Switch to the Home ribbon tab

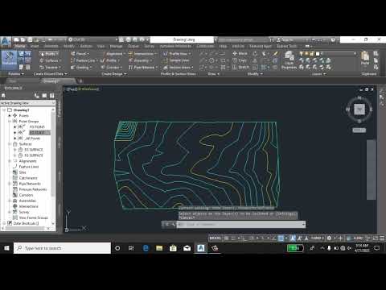[20, 46]
